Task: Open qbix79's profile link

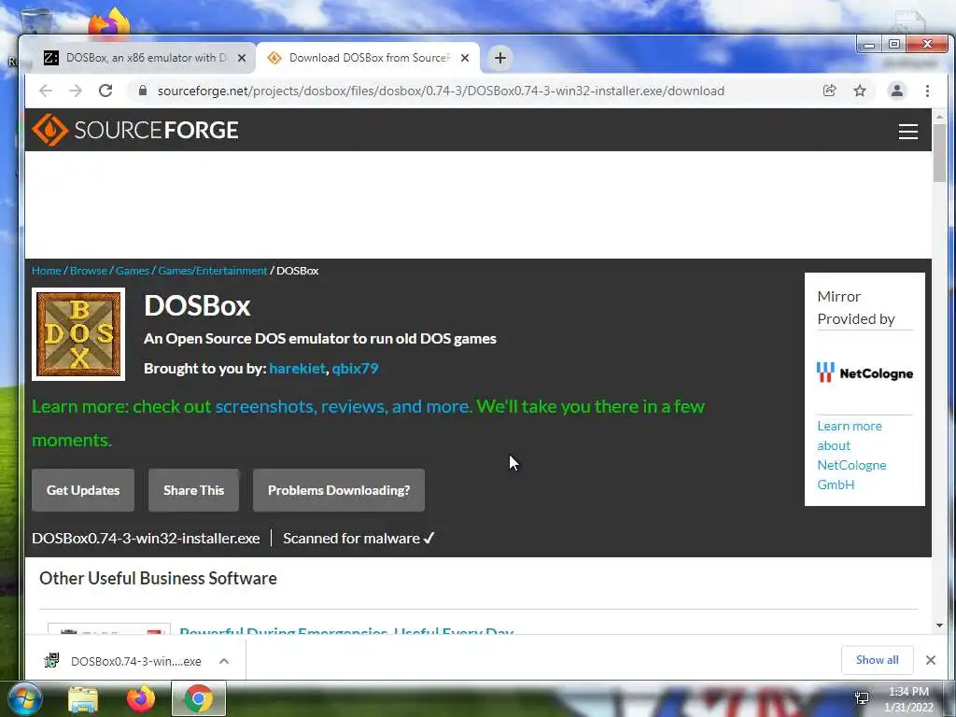Action: point(355,368)
